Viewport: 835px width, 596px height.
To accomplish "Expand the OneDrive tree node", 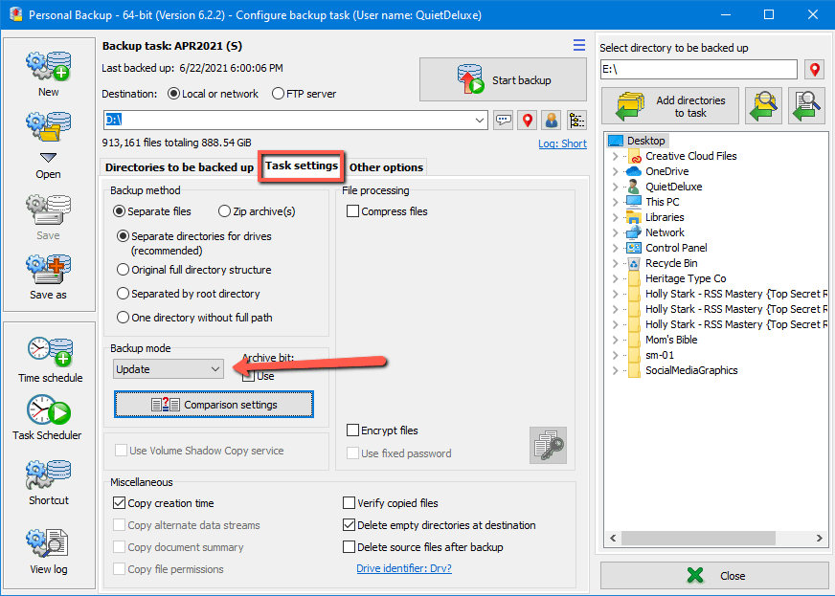I will (x=615, y=171).
